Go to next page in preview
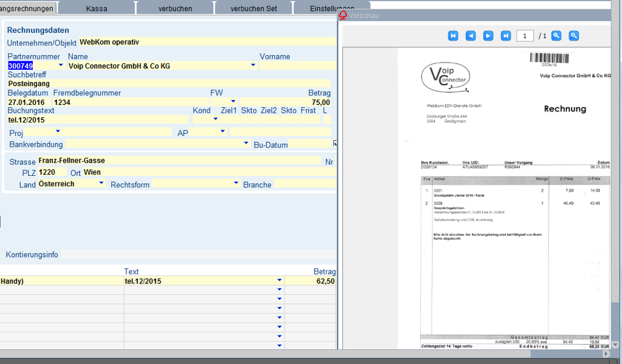This screenshot has width=622, height=364. coord(488,36)
